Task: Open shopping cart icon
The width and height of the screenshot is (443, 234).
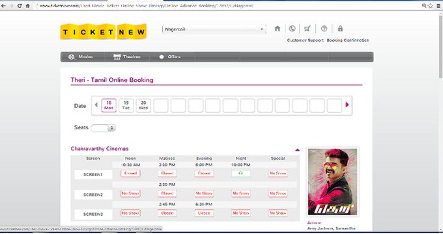Action: click(307, 29)
